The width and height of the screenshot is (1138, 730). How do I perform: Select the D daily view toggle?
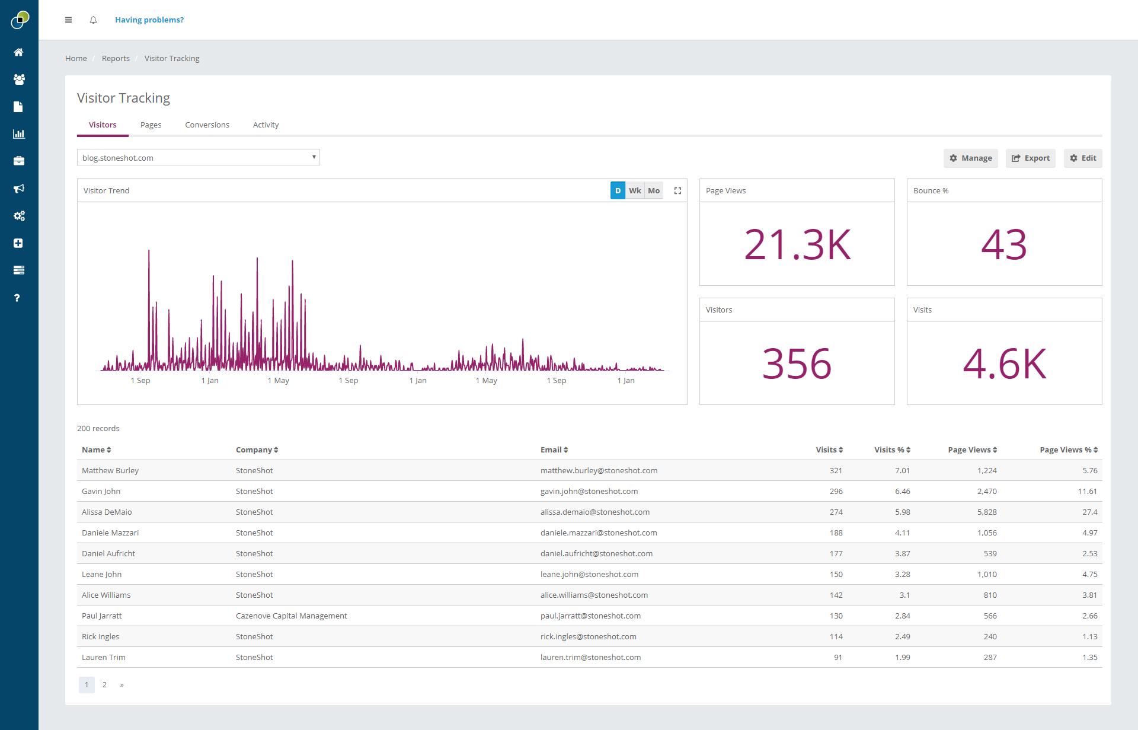pos(618,191)
